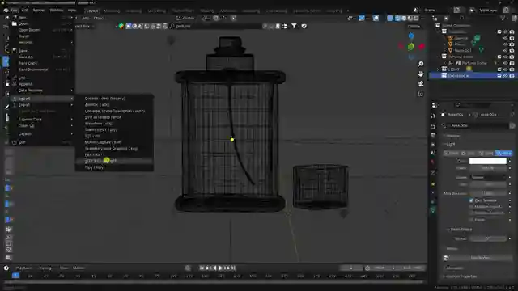The height and width of the screenshot is (291, 518).
Task: Expand the Data Previews submenu
Action: click(42, 91)
